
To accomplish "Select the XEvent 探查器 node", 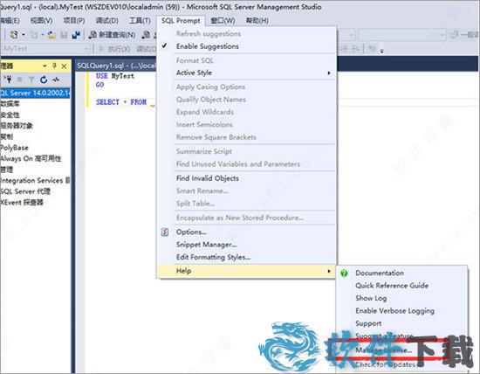I will pos(22,203).
